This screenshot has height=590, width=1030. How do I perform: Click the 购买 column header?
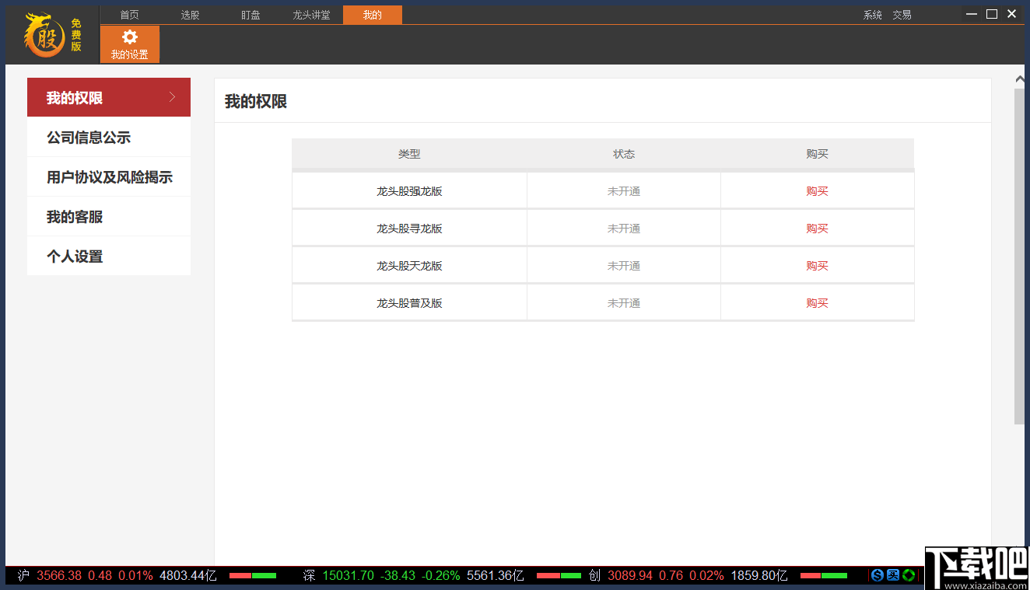point(818,154)
